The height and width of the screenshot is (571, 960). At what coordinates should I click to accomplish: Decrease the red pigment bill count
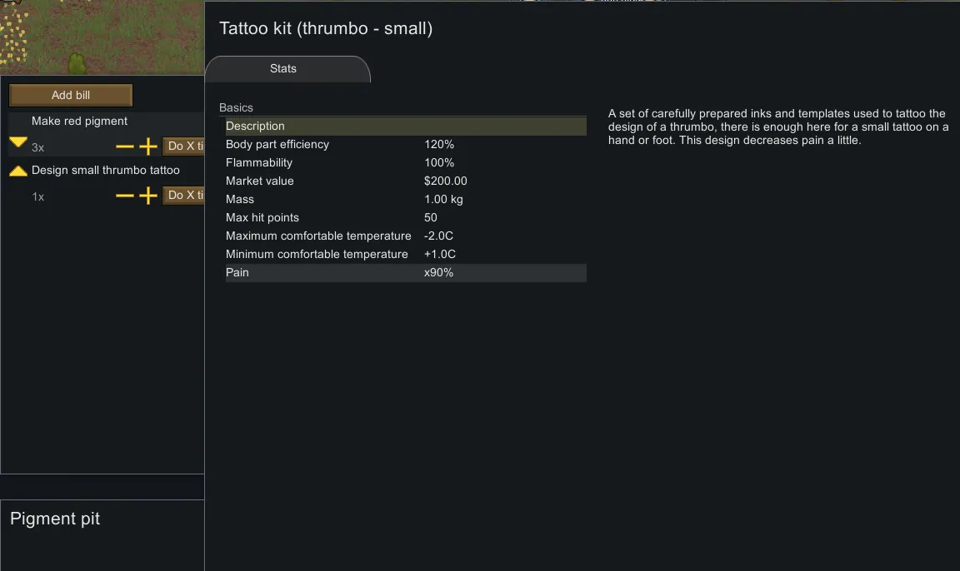point(124,147)
